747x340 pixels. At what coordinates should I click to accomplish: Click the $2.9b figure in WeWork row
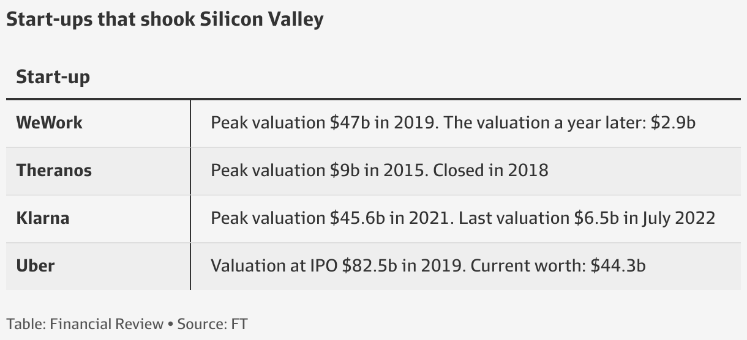673,122
